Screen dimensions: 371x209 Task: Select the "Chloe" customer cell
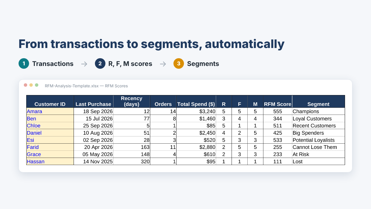tap(50, 126)
